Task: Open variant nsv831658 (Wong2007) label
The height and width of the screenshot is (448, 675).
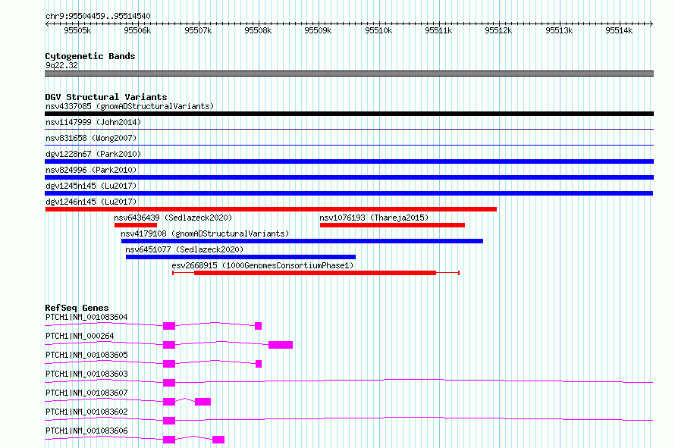Action: [x=91, y=138]
